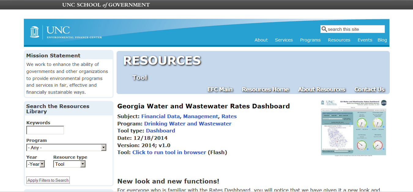The height and width of the screenshot is (192, 413).
Task: Open the Financial Data subject link
Action: pyautogui.click(x=161, y=116)
